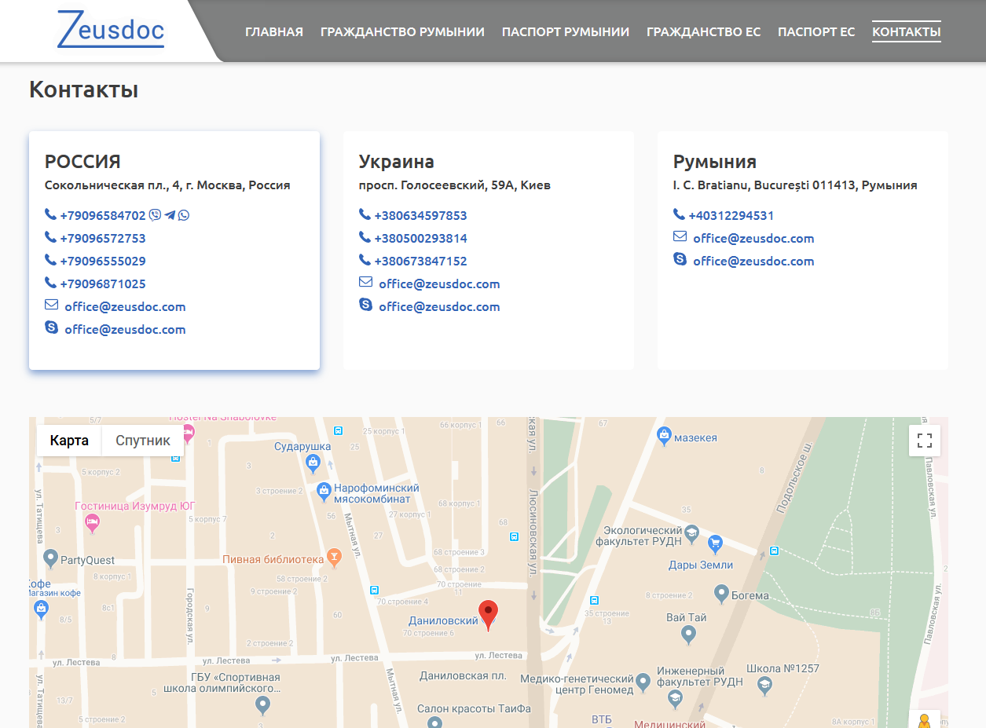Select the Украина card heading
Viewport: 986px width, 728px height.
point(397,162)
